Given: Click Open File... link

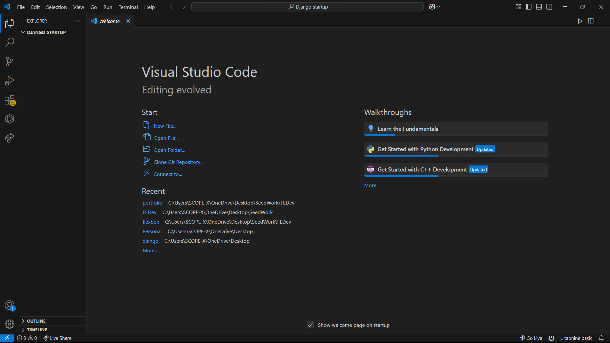Looking at the screenshot, I should pyautogui.click(x=166, y=138).
